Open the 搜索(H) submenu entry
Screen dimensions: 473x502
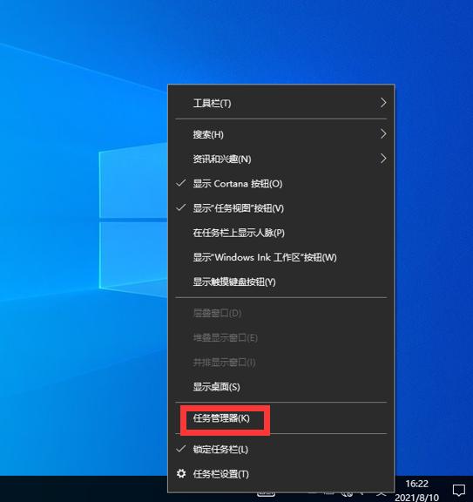[281, 134]
